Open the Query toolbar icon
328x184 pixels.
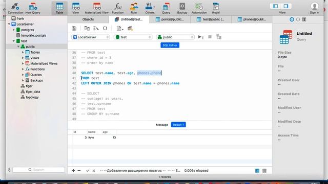pyautogui.click(x=166, y=8)
